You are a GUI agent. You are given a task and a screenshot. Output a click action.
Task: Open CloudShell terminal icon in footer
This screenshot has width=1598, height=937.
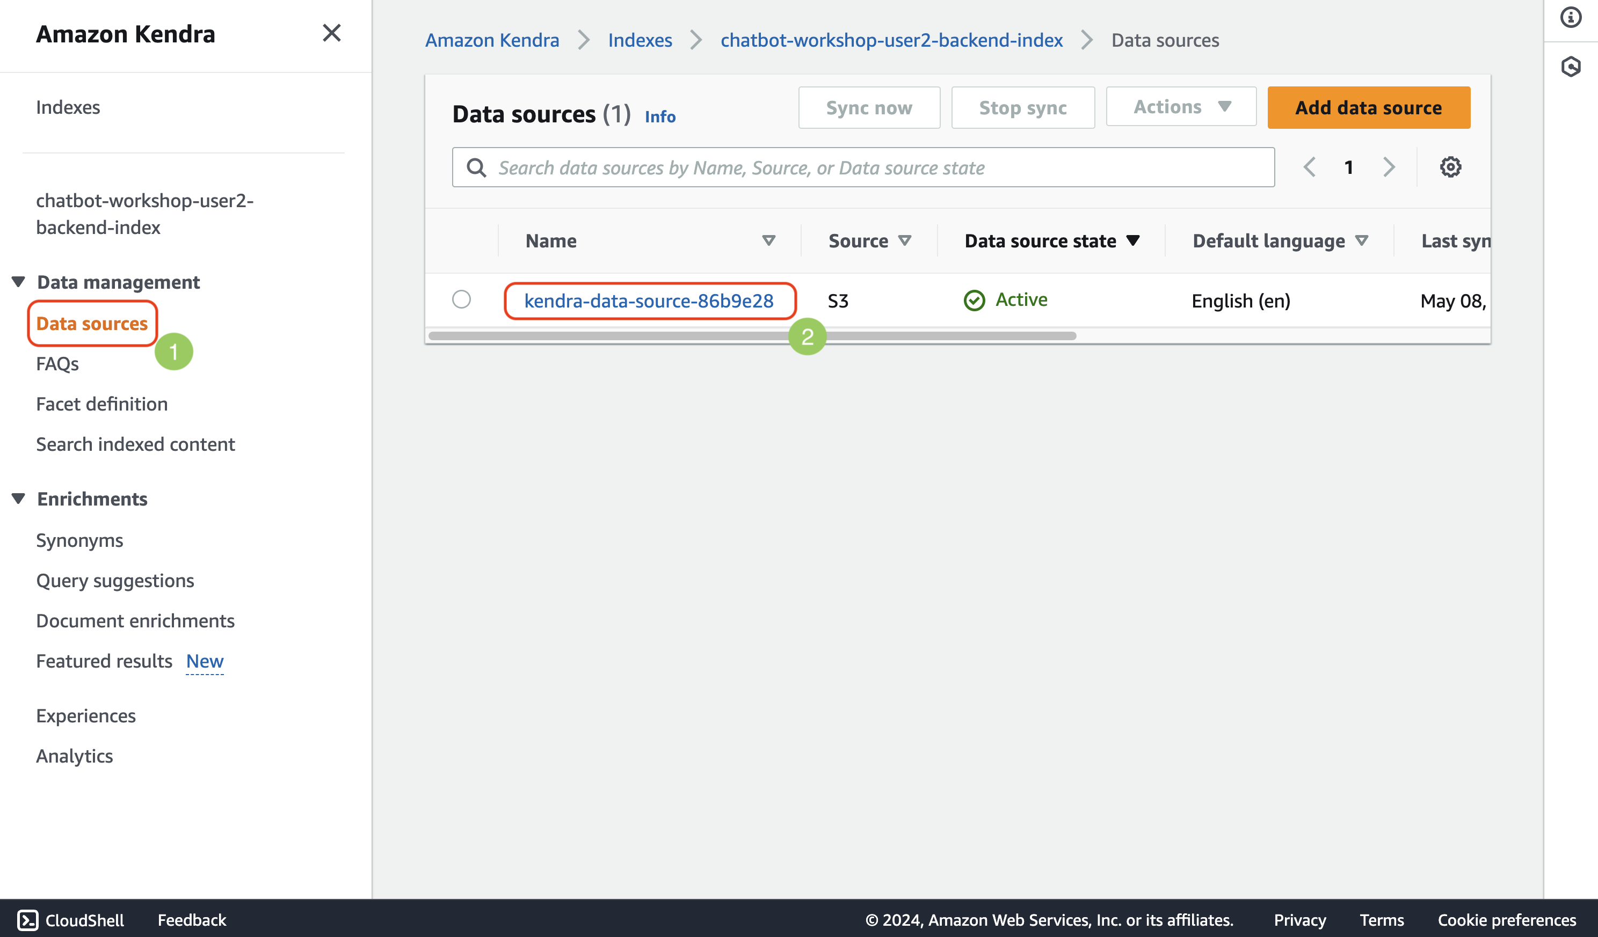click(28, 919)
